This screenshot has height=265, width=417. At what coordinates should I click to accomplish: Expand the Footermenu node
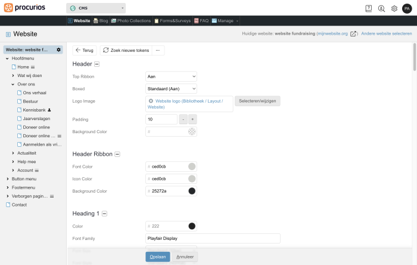(7, 187)
